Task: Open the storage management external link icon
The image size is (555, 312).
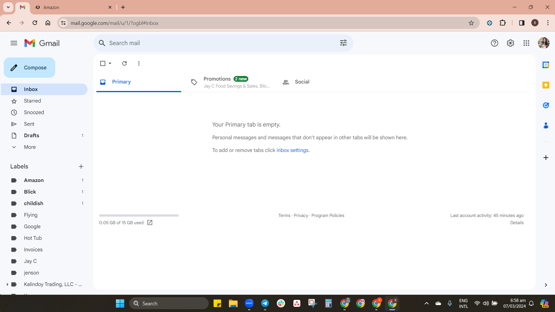Action: pyautogui.click(x=150, y=223)
